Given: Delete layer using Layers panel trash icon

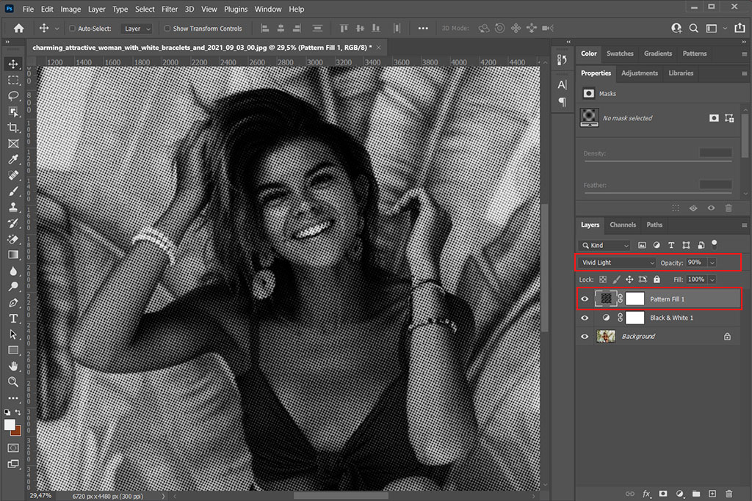Looking at the screenshot, I should coord(729,494).
